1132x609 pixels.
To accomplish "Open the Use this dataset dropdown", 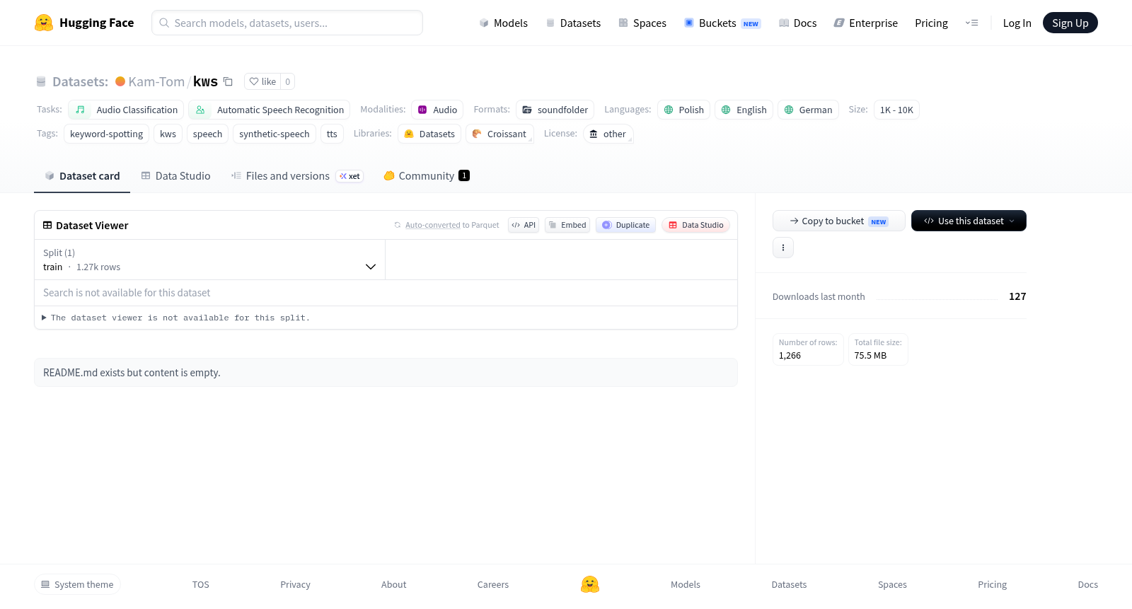I will (x=969, y=221).
